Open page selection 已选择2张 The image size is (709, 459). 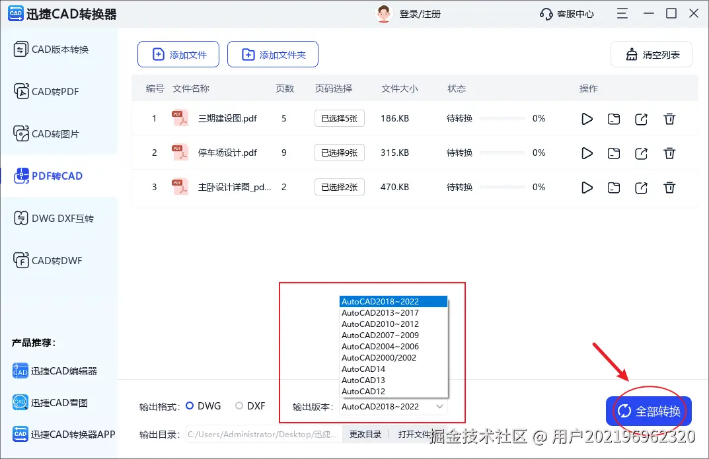coord(340,187)
